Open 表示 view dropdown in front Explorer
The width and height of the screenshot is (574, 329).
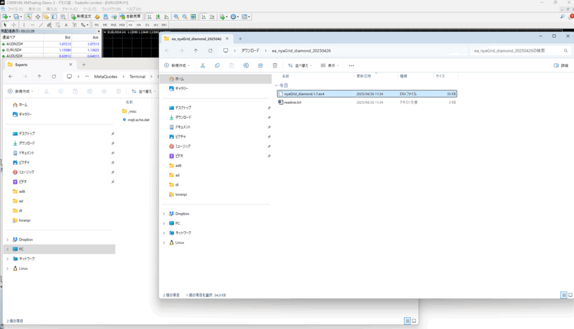pyautogui.click(x=330, y=66)
